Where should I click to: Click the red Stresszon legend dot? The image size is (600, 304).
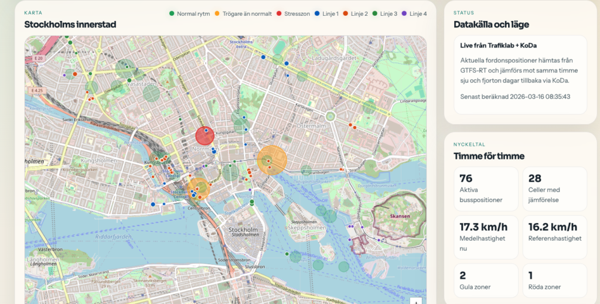click(279, 13)
